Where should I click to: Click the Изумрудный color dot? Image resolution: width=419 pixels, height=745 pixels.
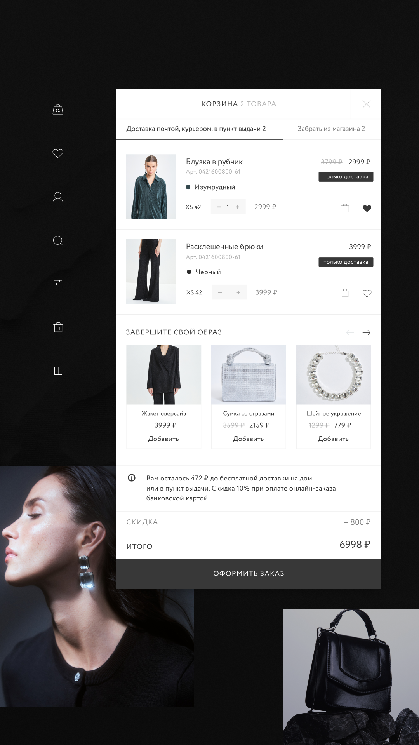188,187
